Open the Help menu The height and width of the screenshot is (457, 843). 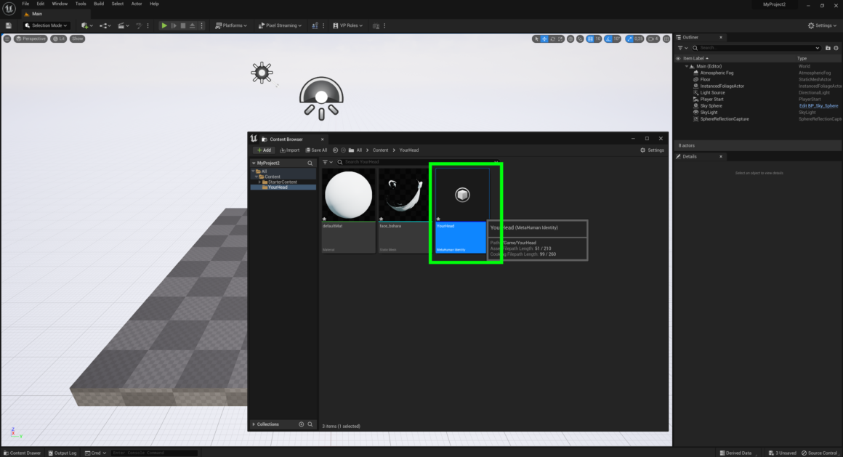coord(154,4)
